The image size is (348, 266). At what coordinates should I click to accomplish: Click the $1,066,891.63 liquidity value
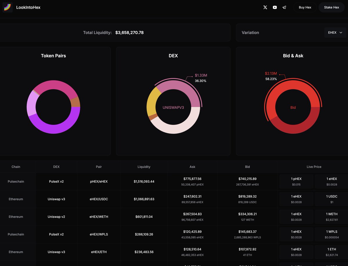(x=144, y=199)
